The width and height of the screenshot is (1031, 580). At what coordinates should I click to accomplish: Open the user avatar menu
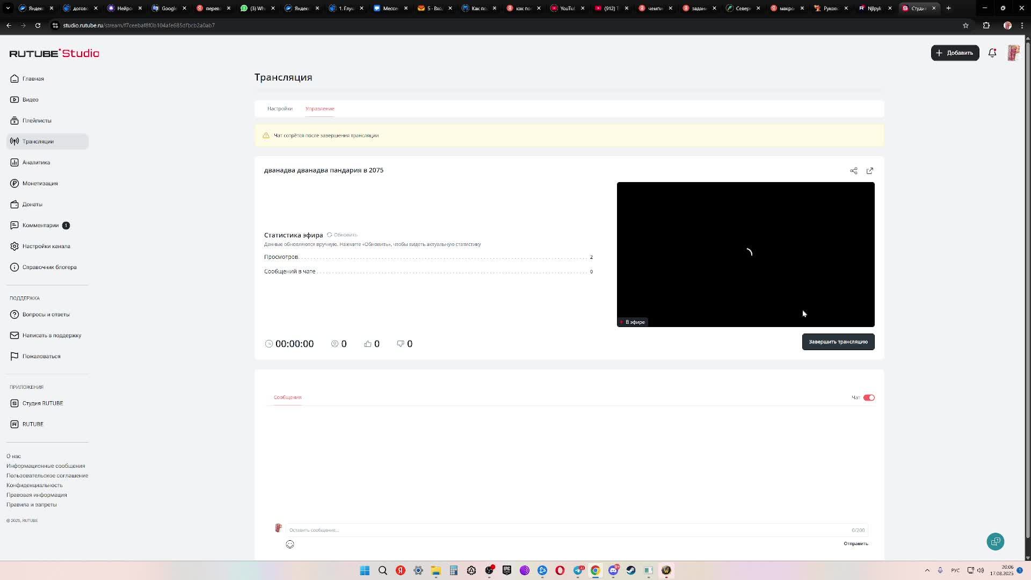1013,53
